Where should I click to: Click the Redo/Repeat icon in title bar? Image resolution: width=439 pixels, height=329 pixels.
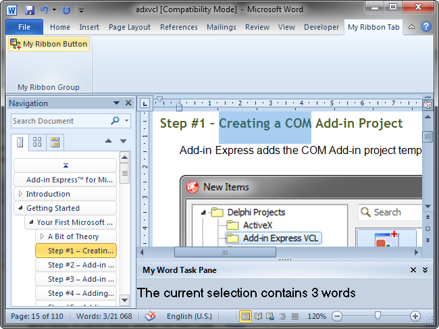coord(66,10)
